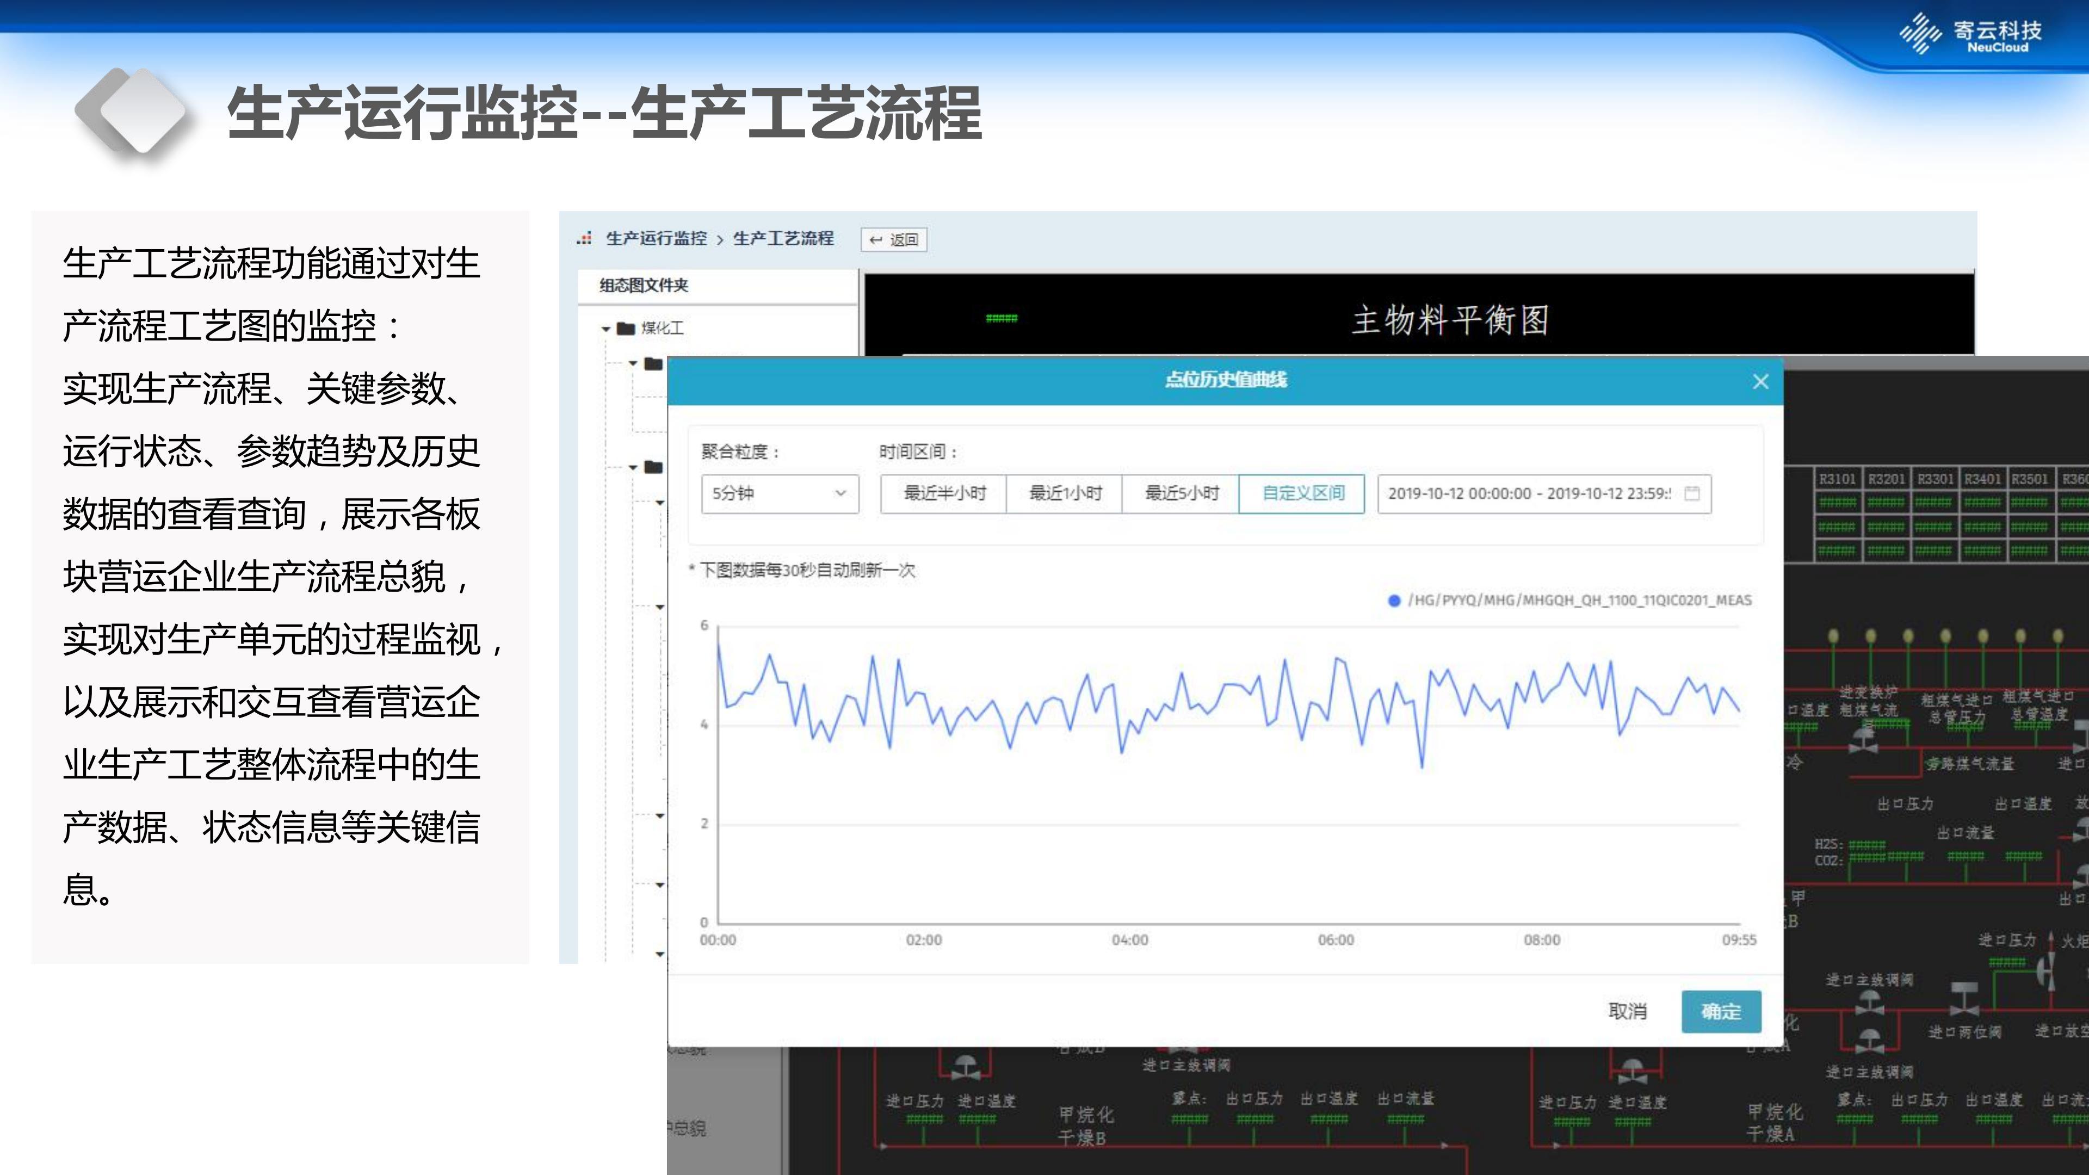Close the 点位历史值曲线 dialog

click(x=1760, y=381)
